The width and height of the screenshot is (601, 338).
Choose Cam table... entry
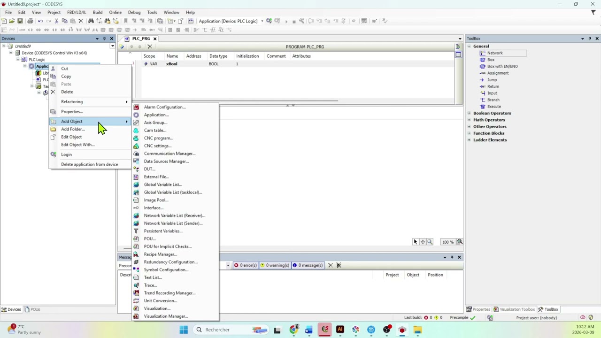point(155,130)
